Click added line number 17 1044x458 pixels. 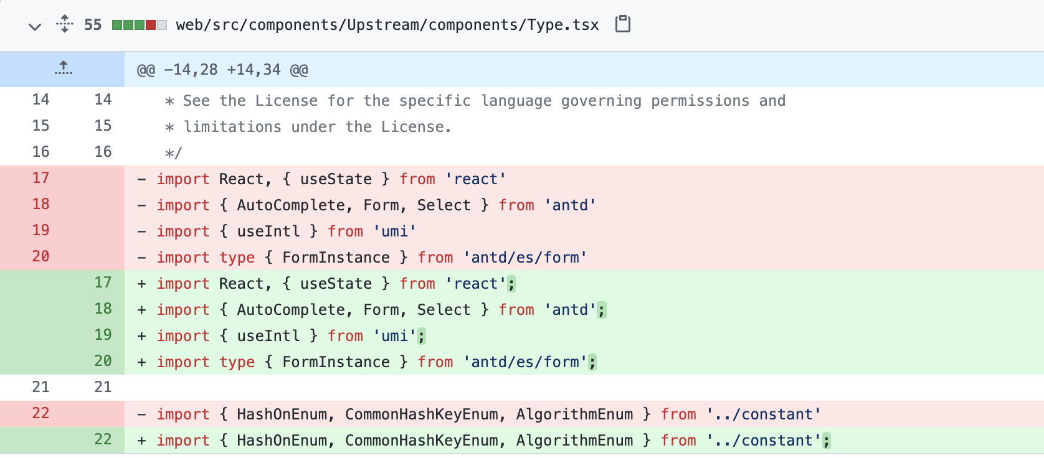coord(103,283)
